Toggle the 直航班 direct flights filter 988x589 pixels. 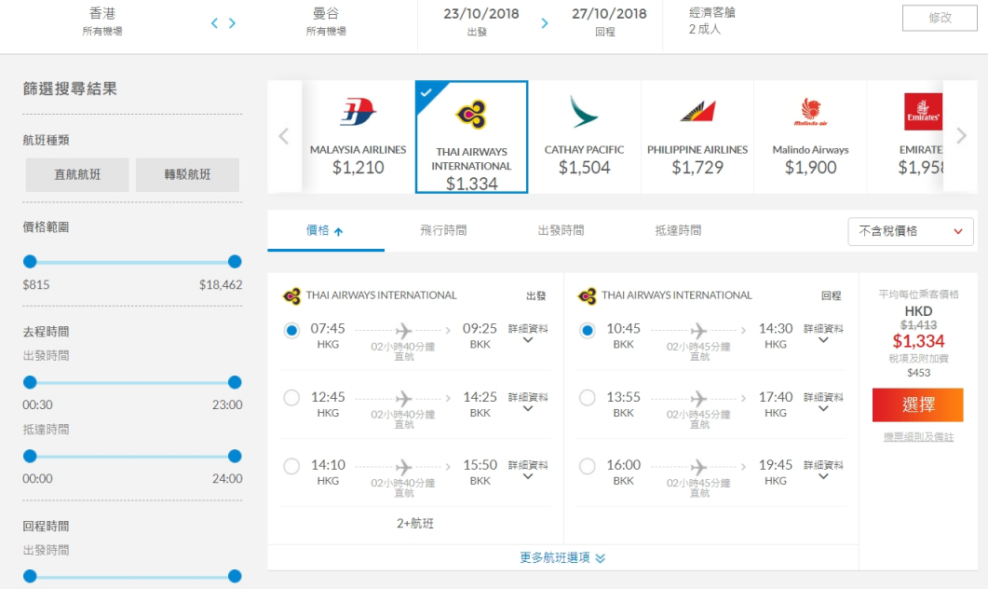click(x=77, y=174)
